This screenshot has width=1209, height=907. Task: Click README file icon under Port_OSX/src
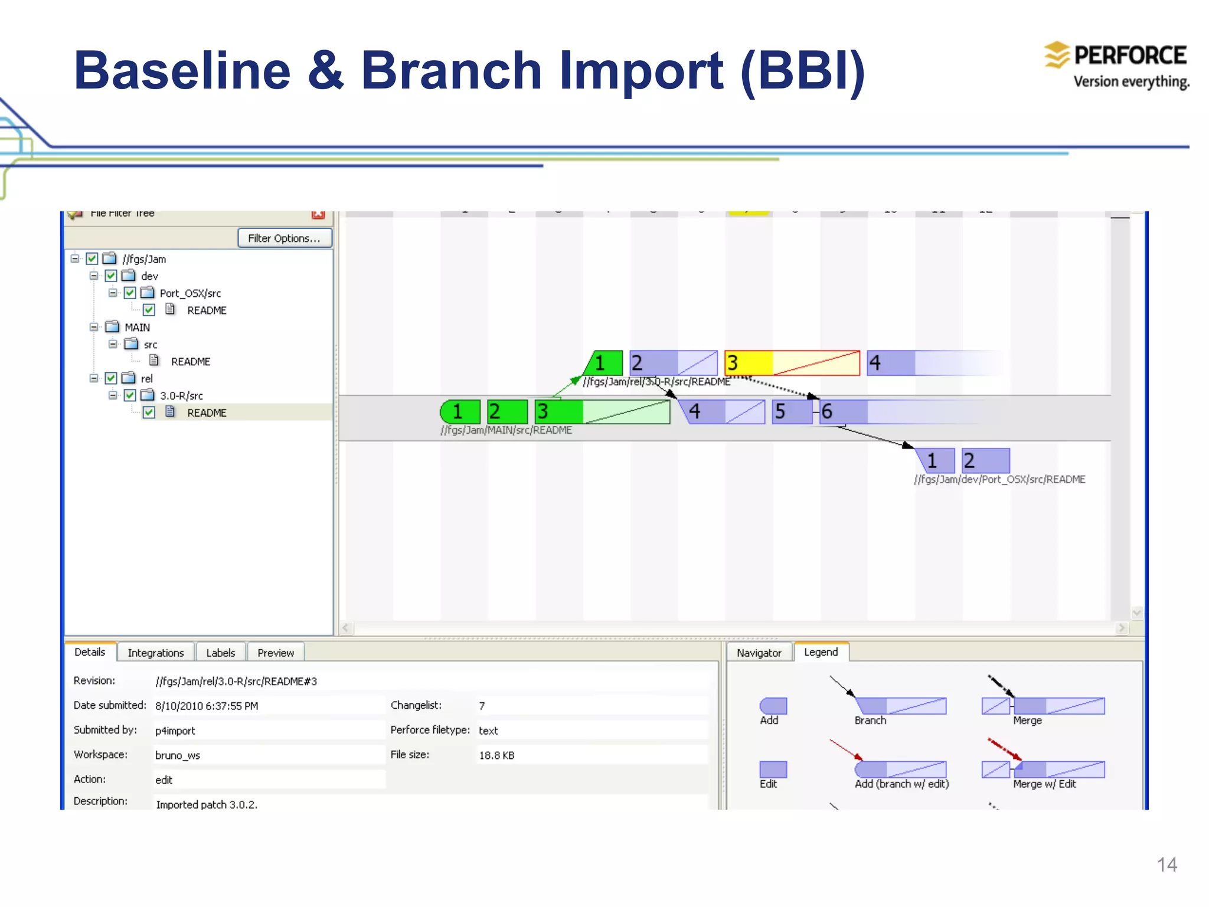(x=170, y=309)
